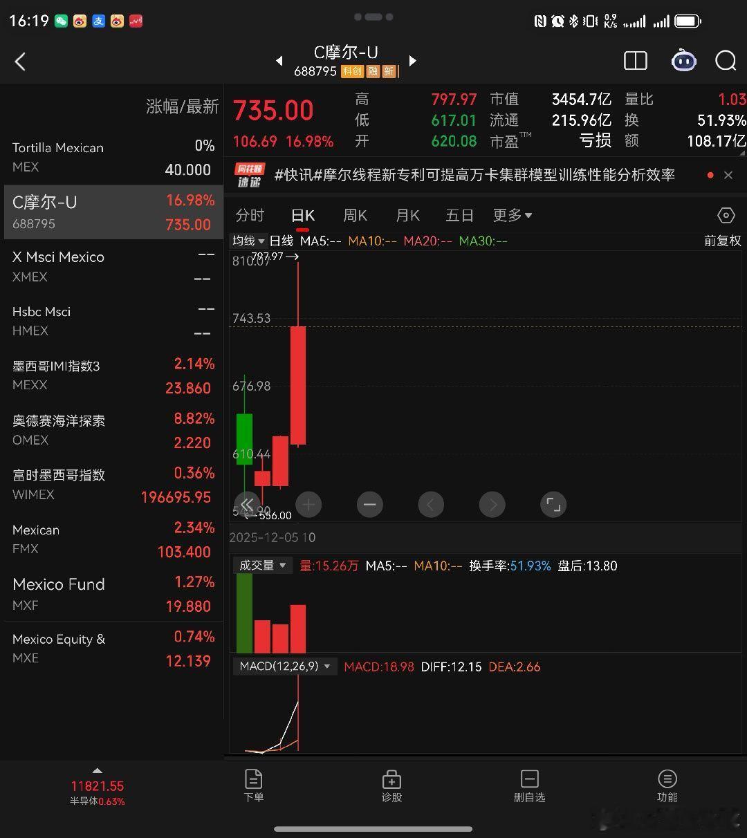Tap the 11821.55 半导体 index
This screenshot has height=838, width=747.
[97, 792]
